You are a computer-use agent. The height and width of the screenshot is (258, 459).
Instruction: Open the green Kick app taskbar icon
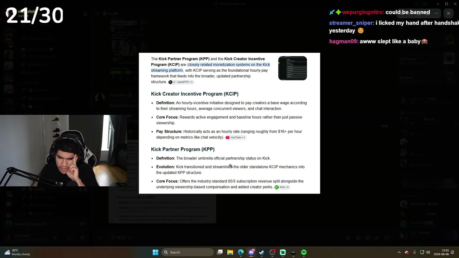pyautogui.click(x=283, y=252)
